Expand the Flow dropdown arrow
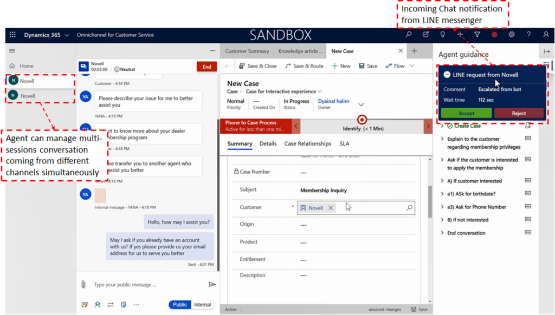 (x=411, y=66)
